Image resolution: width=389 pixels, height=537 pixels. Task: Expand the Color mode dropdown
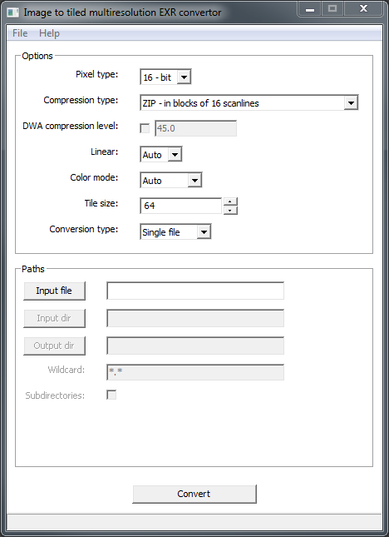[171, 180]
